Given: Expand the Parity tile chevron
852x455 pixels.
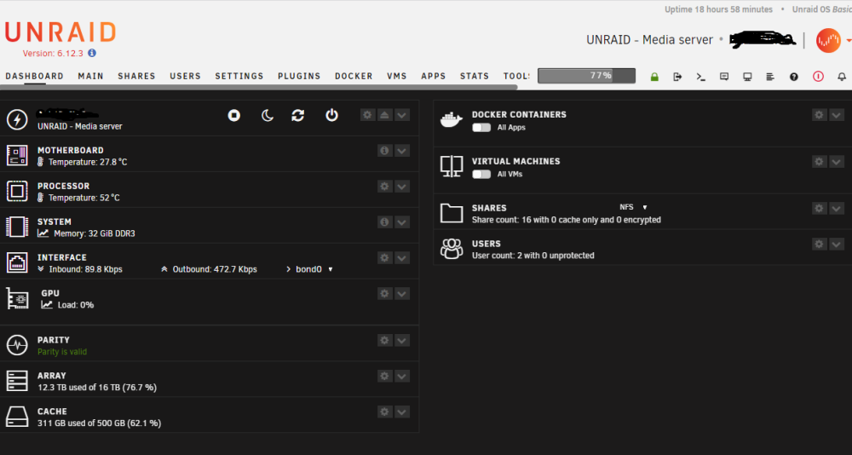Looking at the screenshot, I should pyautogui.click(x=402, y=340).
